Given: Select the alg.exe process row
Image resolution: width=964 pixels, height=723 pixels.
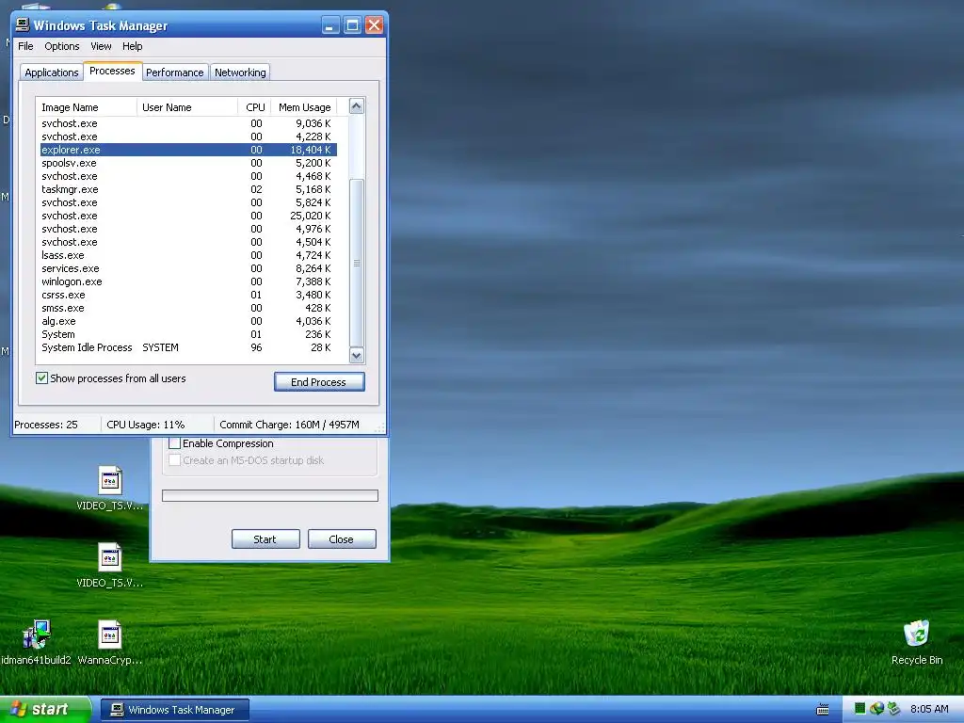Looking at the screenshot, I should tap(188, 322).
